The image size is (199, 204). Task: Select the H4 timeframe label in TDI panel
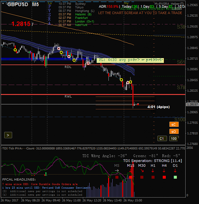click(164, 165)
